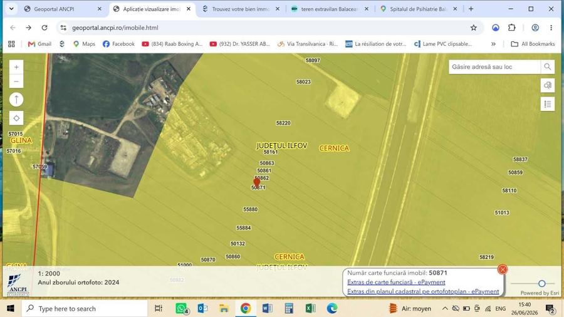Open La résiliation de votr... bookmark
564x317 pixels.
point(376,44)
